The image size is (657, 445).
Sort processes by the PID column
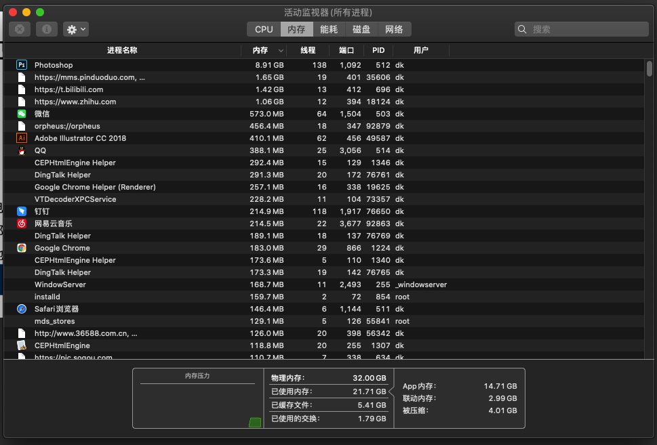(378, 50)
